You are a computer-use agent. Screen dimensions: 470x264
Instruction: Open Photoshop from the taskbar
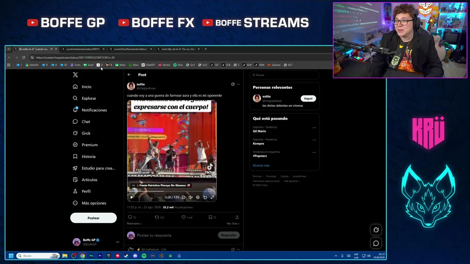coord(91,256)
